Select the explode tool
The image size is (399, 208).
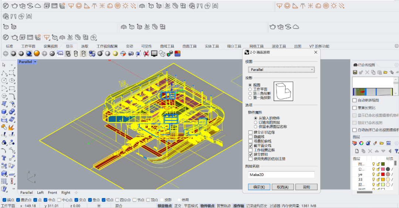(x=12, y=127)
